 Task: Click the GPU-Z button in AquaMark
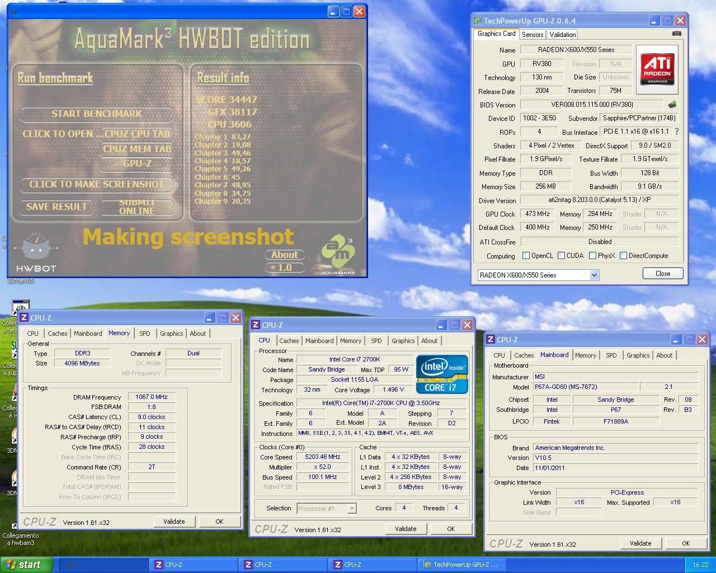[x=137, y=164]
